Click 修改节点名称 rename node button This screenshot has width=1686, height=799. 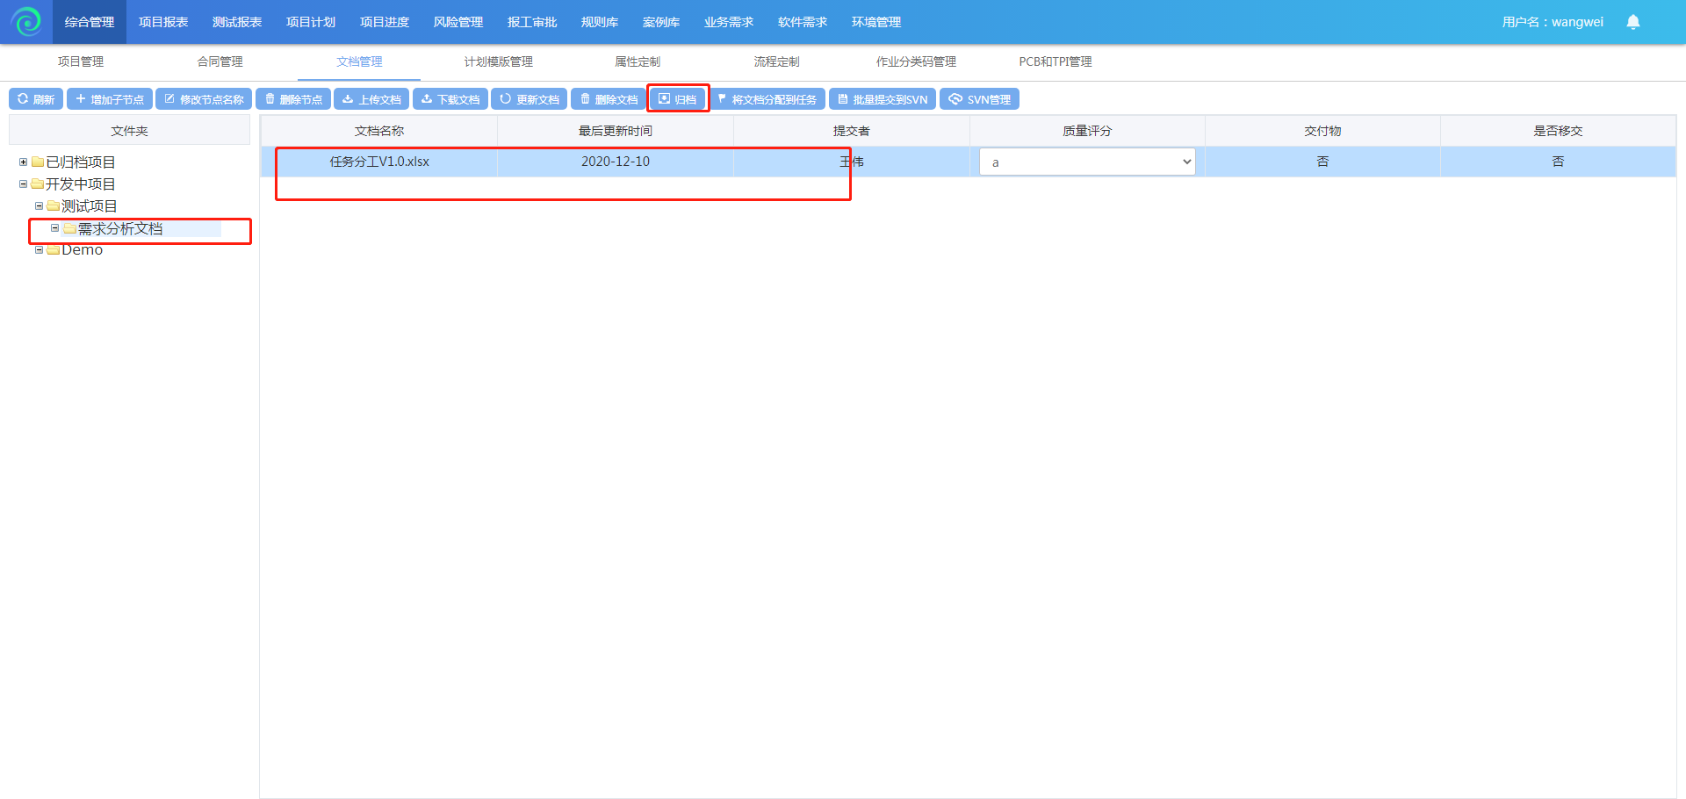coord(204,99)
